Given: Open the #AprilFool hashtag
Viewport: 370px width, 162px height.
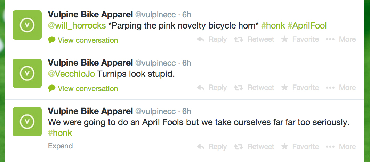Looking at the screenshot, I should (307, 26).
